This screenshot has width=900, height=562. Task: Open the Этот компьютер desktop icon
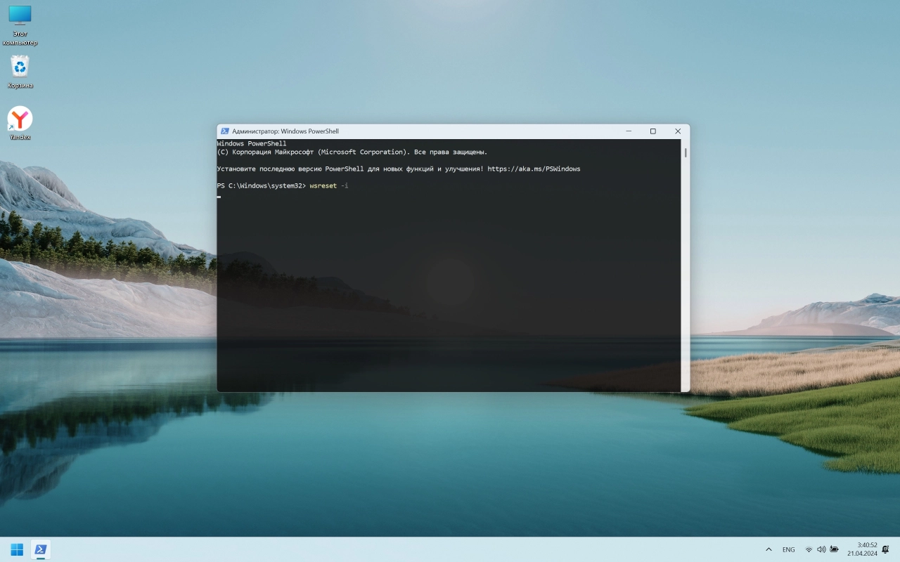(x=20, y=25)
